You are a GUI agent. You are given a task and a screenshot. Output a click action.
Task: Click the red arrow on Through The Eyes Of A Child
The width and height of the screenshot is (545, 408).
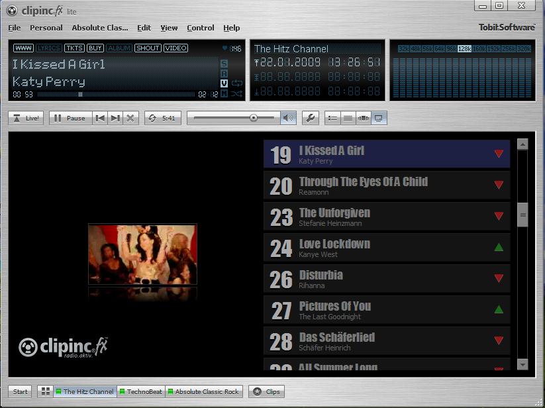[x=499, y=185]
